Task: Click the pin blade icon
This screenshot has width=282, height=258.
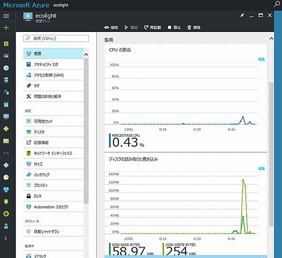Action: (242, 16)
